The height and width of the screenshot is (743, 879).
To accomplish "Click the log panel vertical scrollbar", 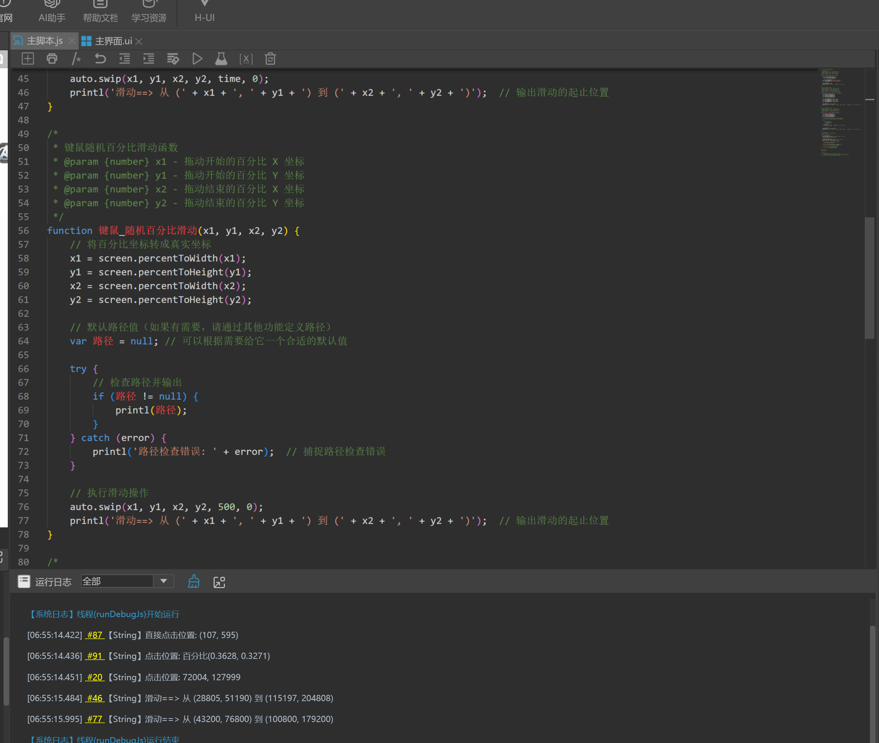I will point(872,685).
